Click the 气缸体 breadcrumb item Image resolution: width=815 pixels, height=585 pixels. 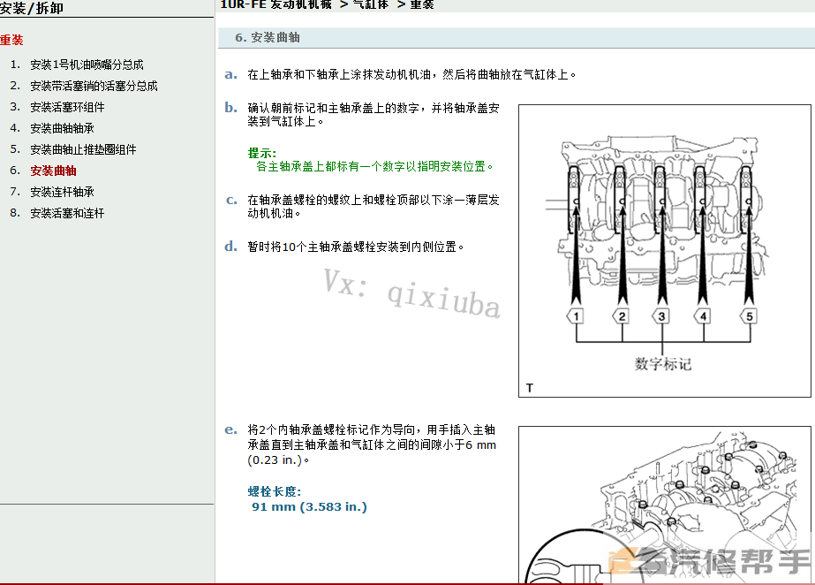[x=371, y=4]
